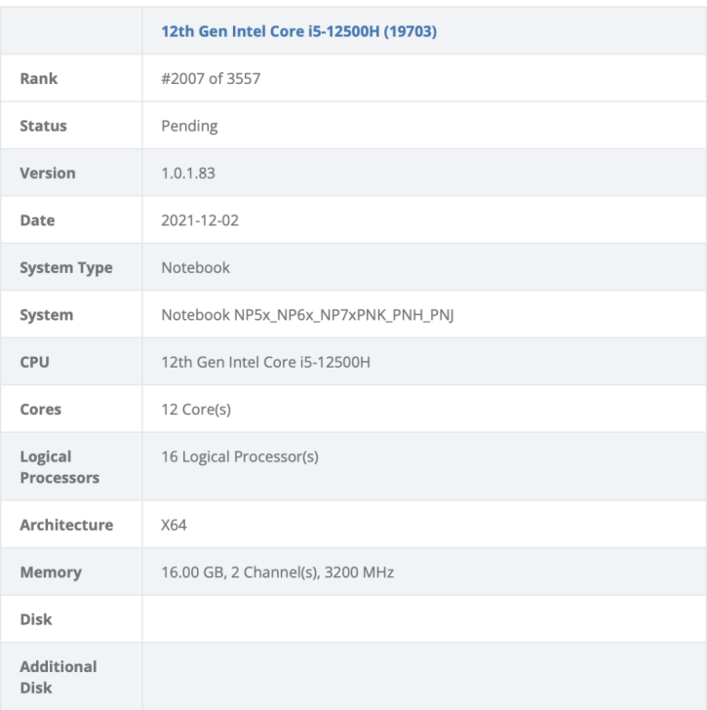Click the 12 Core(s) value
707x710 pixels.
click(x=196, y=410)
